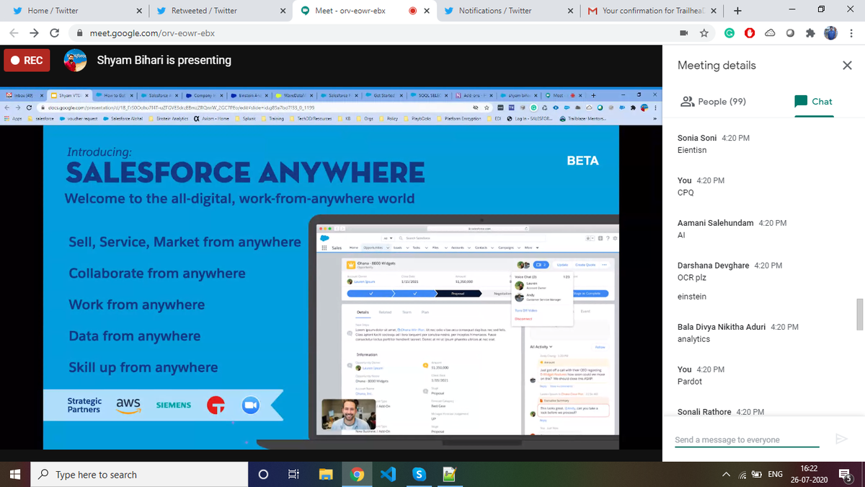Click the 'Pardot' chat message
Image resolution: width=865 pixels, height=487 pixels.
690,381
